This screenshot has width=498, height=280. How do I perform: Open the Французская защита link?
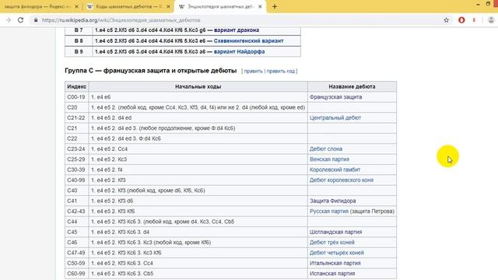[x=335, y=97]
